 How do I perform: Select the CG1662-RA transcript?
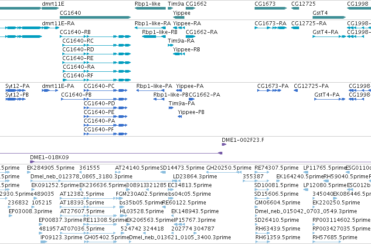tap(201, 32)
